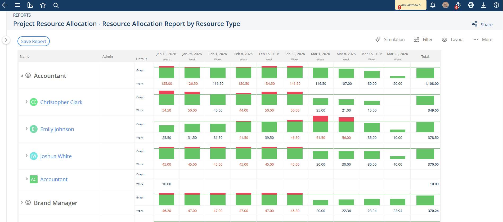Viewport: 503px width, 222px height.
Task: Click the download icon
Action: (484, 5)
